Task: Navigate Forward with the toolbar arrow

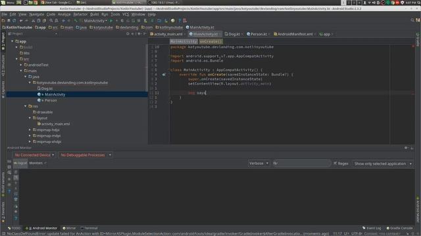Action: point(68,20)
